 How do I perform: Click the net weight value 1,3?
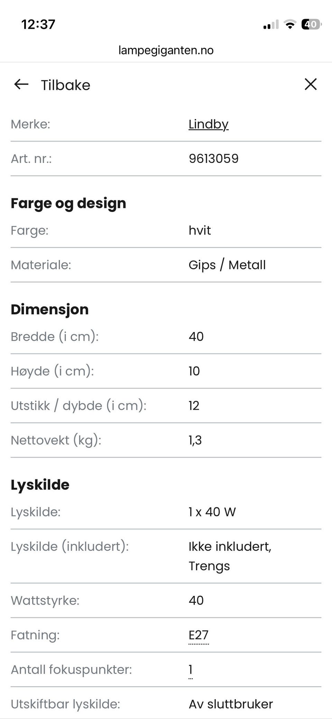click(195, 440)
